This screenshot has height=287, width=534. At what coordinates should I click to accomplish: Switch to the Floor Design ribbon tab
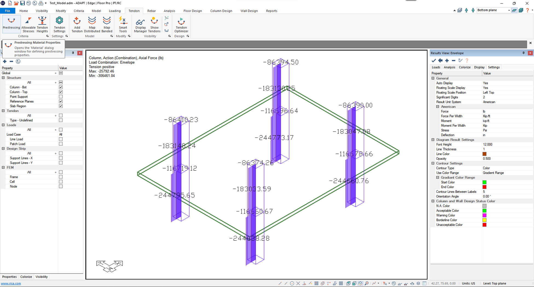point(192,11)
